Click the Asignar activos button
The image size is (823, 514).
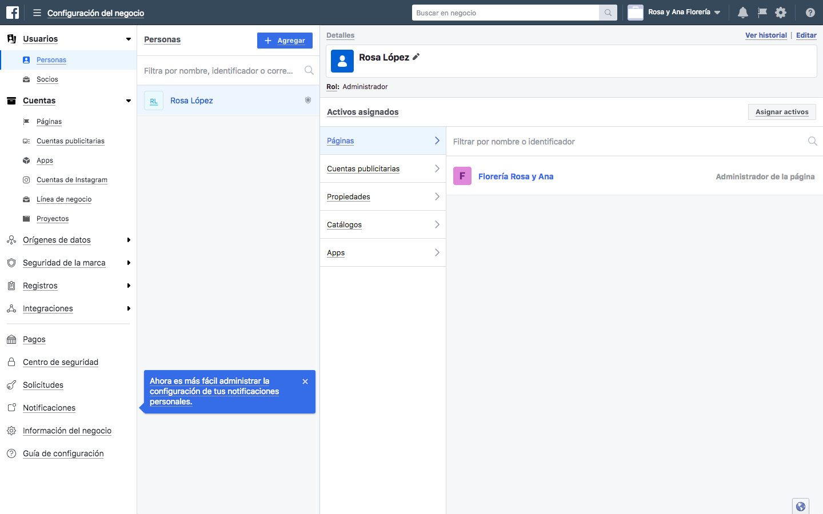tap(782, 112)
